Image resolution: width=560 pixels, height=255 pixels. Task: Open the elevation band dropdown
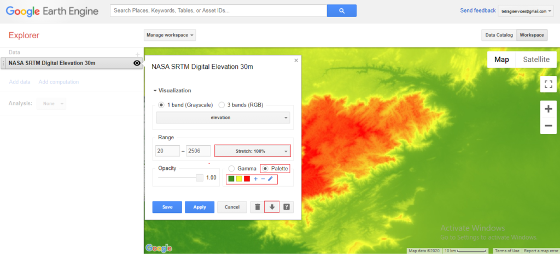(x=223, y=117)
